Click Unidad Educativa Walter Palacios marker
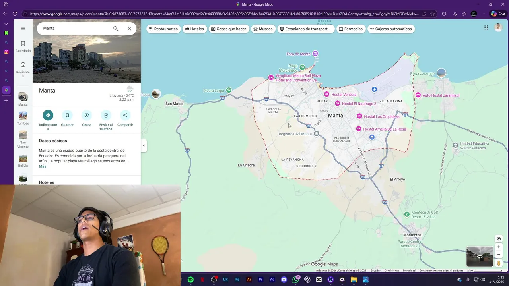Viewport: 509px width, 286px height. [456, 145]
